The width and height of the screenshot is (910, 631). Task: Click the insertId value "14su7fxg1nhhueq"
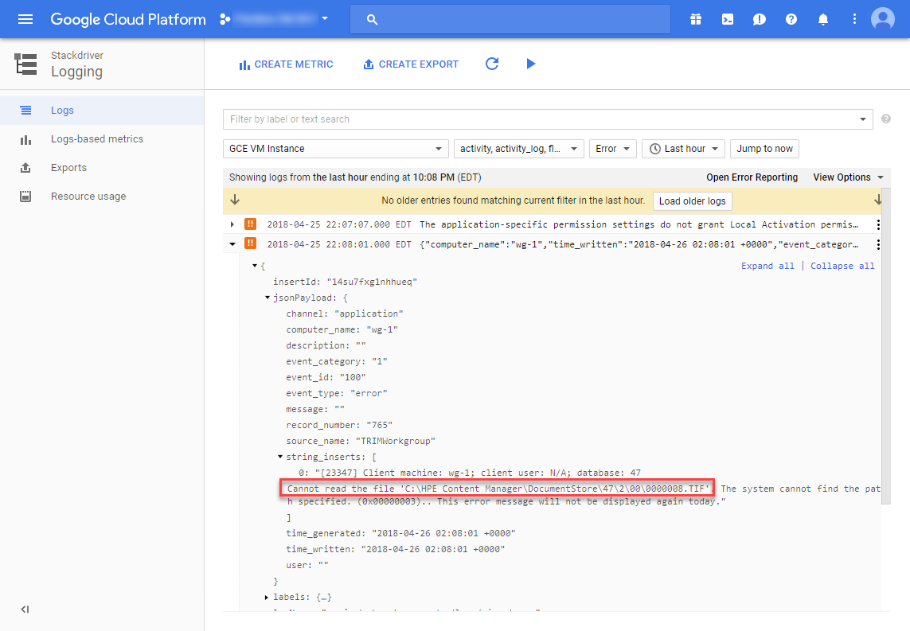(x=372, y=282)
